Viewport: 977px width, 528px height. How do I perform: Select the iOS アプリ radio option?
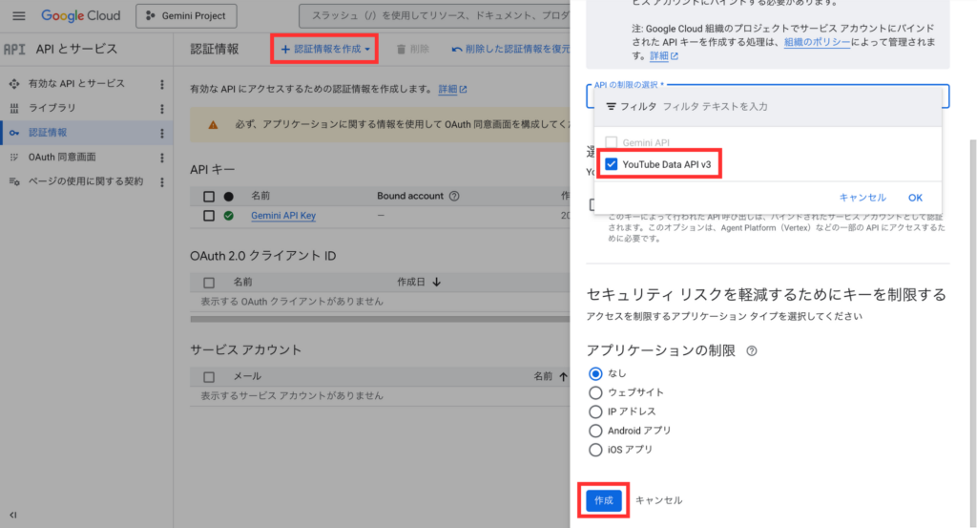click(595, 450)
